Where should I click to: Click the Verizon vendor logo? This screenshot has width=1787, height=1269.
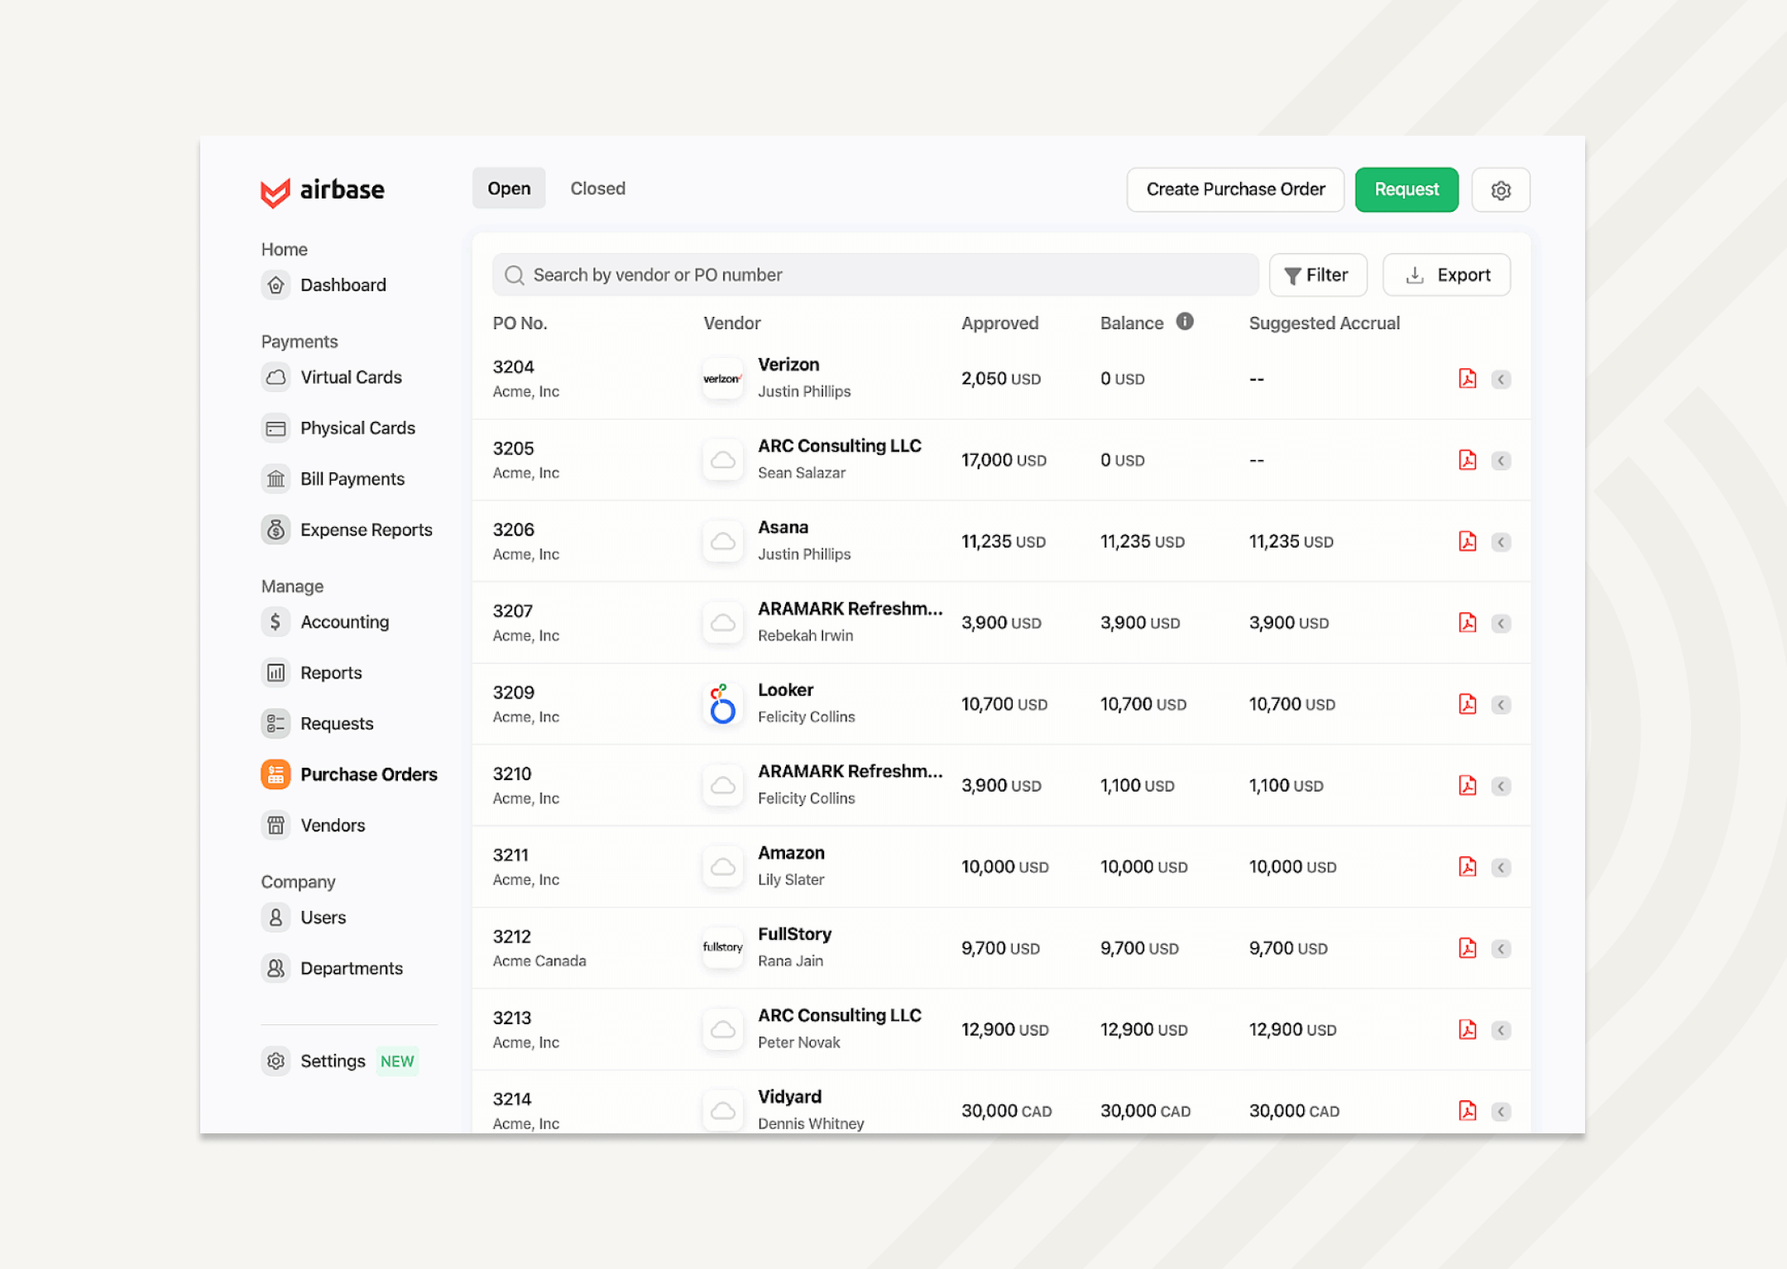pos(723,379)
